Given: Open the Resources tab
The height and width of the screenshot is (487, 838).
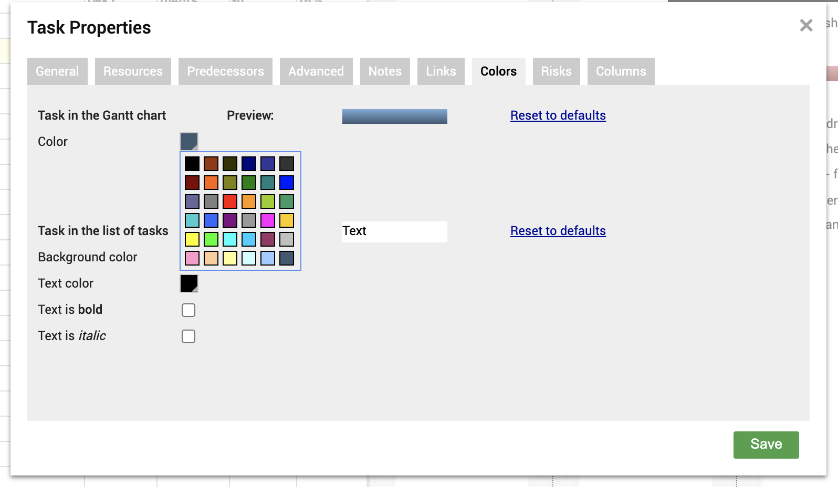Looking at the screenshot, I should tap(133, 71).
